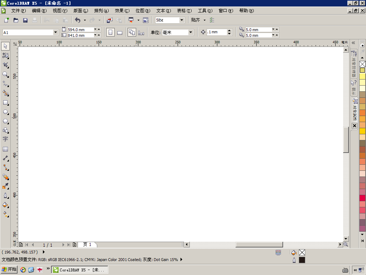The height and width of the screenshot is (275, 366).
Task: Select the 页 1 page tab
Action: coord(87,245)
